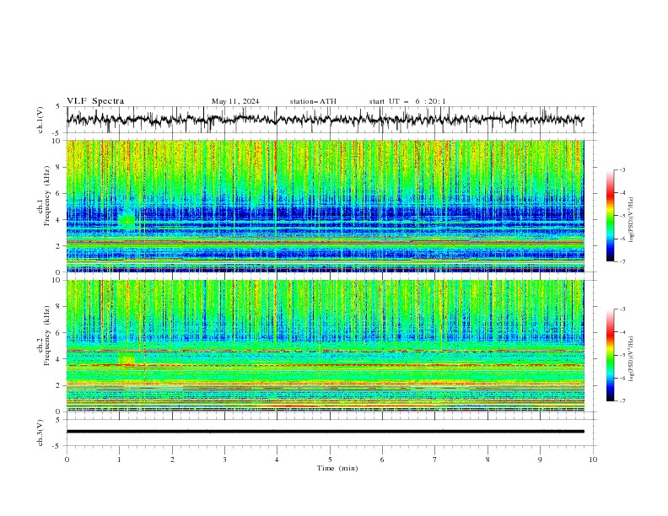Screen dimensions: 668x516
Task: Click the "6" frequency tick on ch.1 spectrogram
Action: [x=60, y=194]
